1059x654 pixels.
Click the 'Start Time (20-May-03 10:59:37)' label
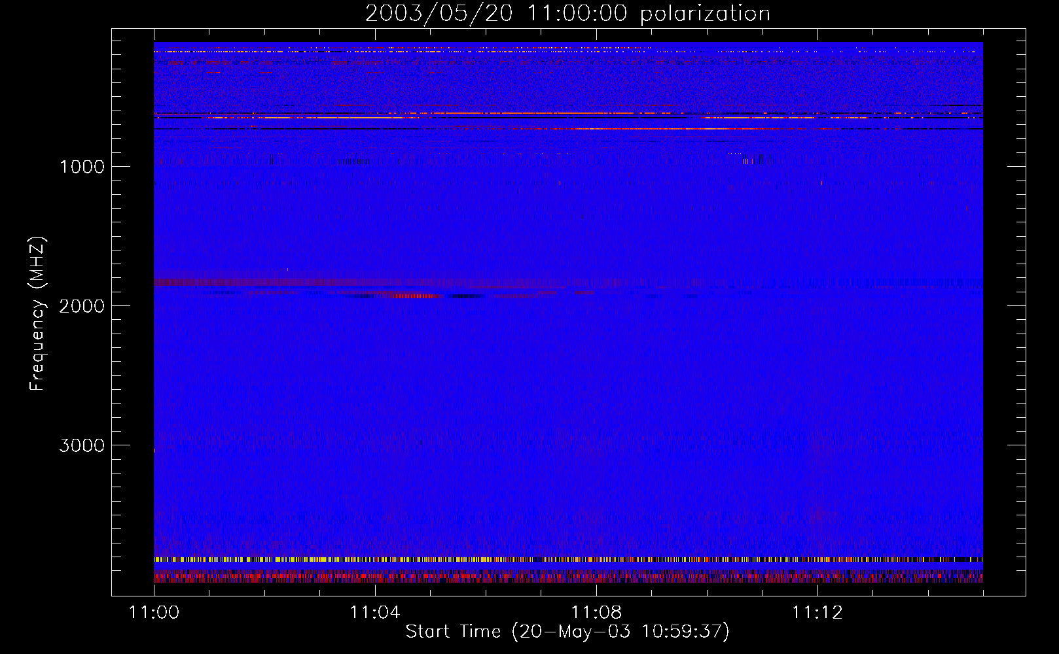(567, 632)
